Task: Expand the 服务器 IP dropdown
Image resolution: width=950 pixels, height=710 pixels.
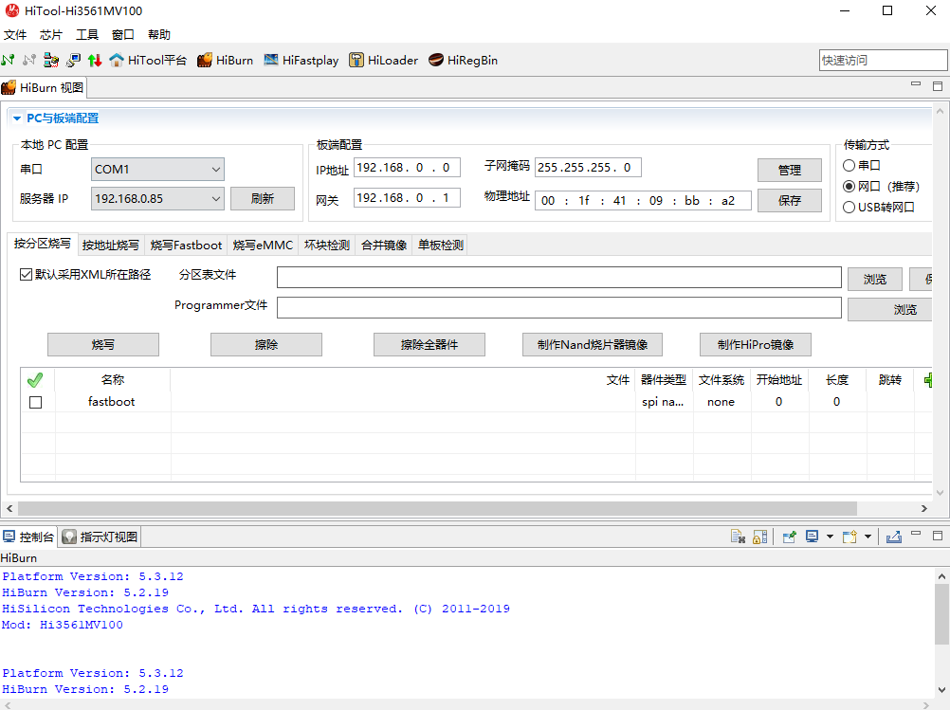Action: (x=157, y=198)
